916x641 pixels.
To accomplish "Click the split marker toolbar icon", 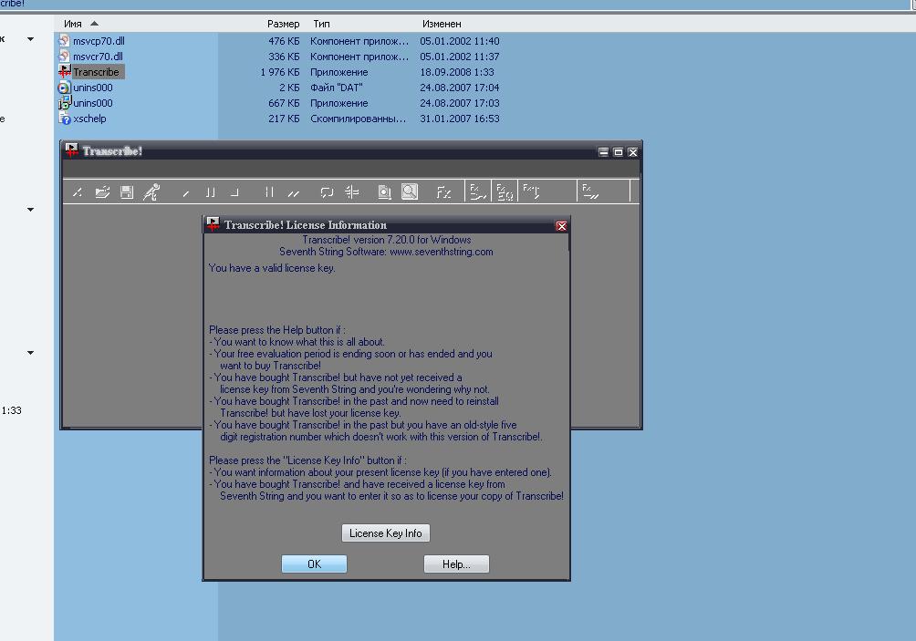I will pos(351,192).
